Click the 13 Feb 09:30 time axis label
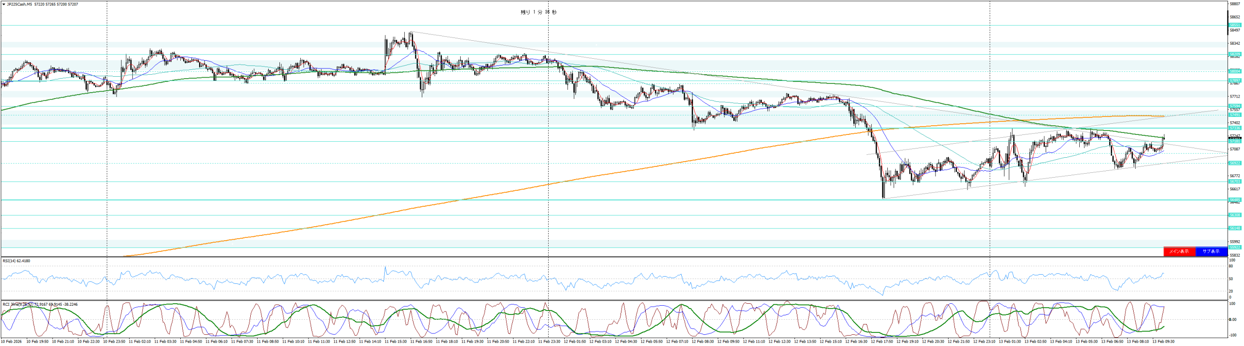1244x346 pixels. [1162, 342]
